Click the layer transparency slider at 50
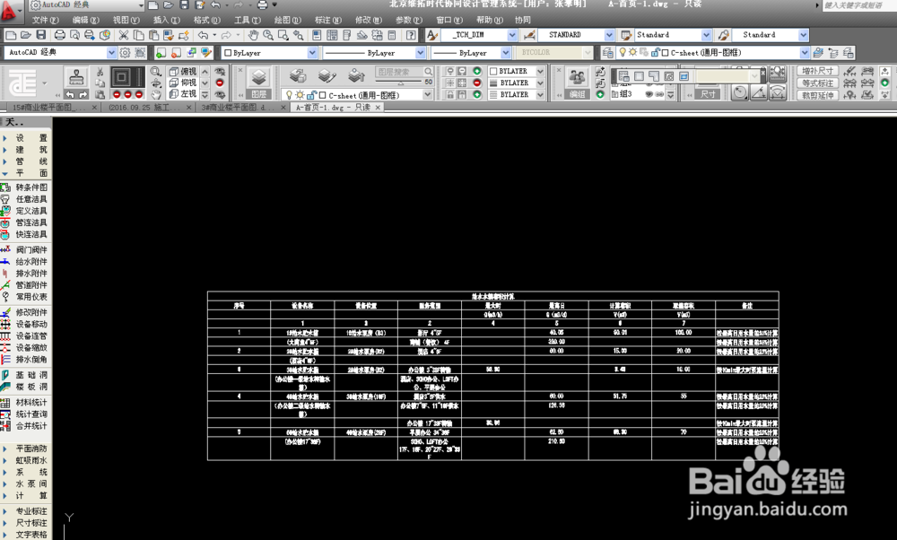 point(400,83)
